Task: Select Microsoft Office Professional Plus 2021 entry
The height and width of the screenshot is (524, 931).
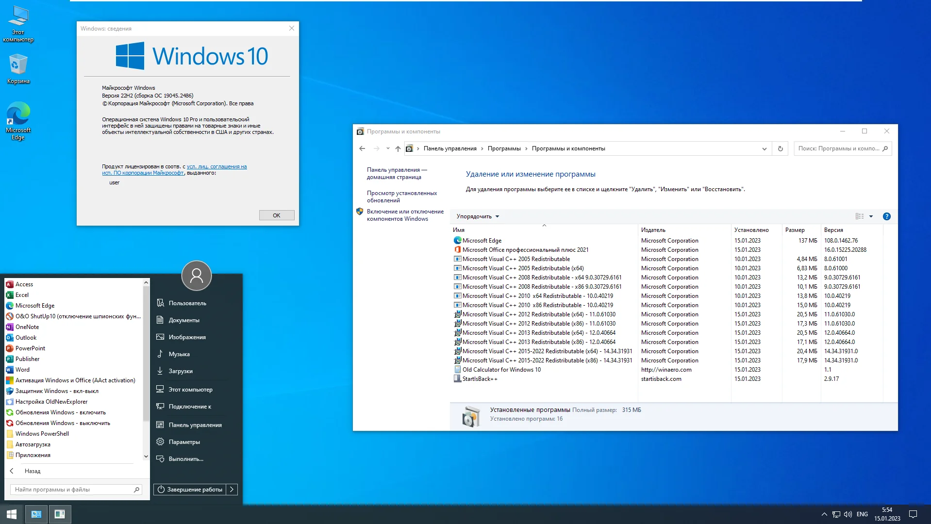Action: click(668, 250)
